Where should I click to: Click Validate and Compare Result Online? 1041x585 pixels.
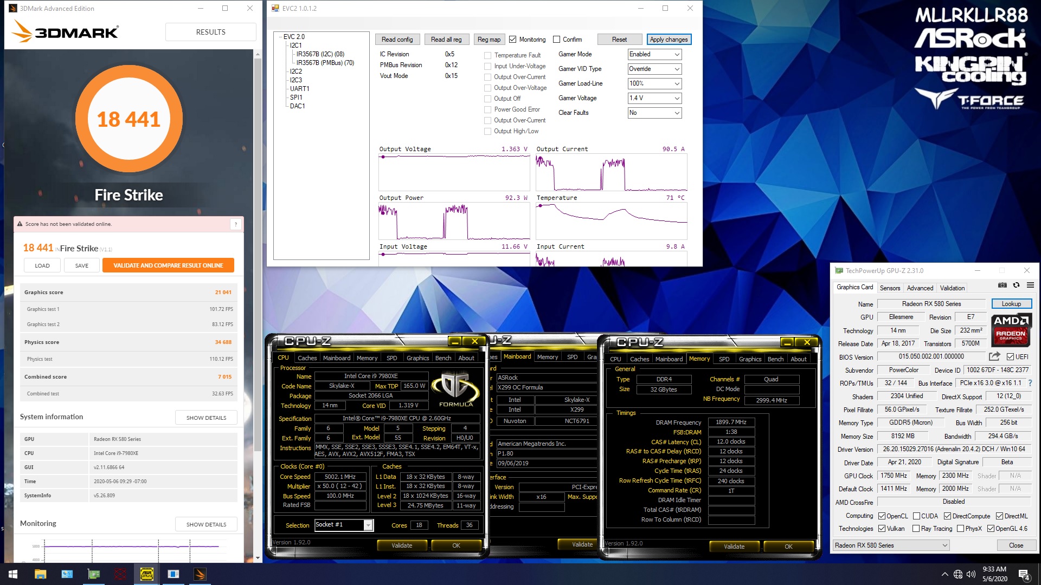point(168,265)
